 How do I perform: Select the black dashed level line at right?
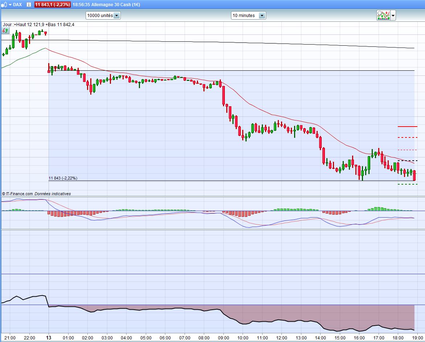(x=408, y=161)
